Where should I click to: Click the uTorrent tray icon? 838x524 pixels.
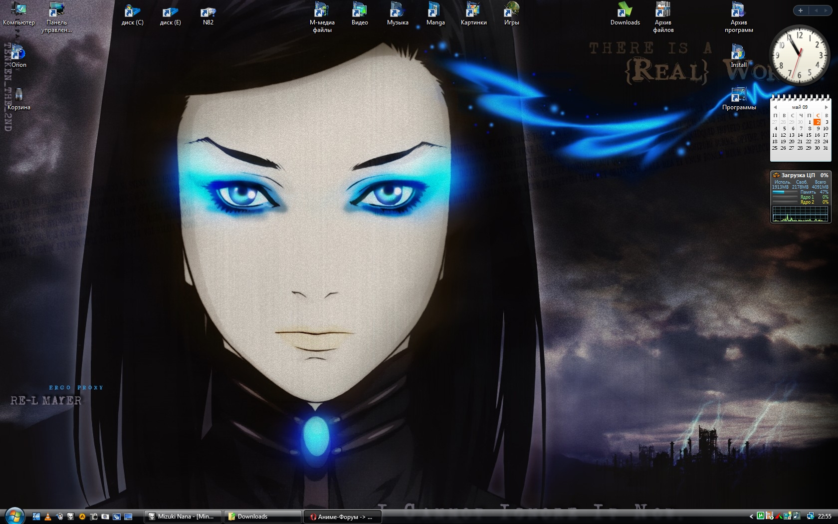point(760,516)
